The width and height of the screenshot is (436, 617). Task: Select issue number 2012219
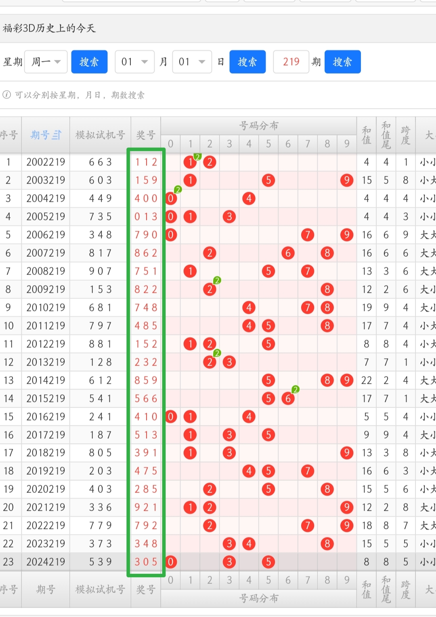tap(46, 344)
